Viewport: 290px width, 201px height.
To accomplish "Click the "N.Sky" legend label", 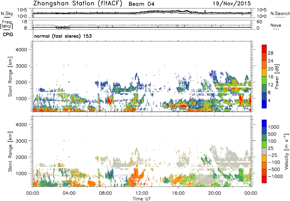I will tap(7, 13).
